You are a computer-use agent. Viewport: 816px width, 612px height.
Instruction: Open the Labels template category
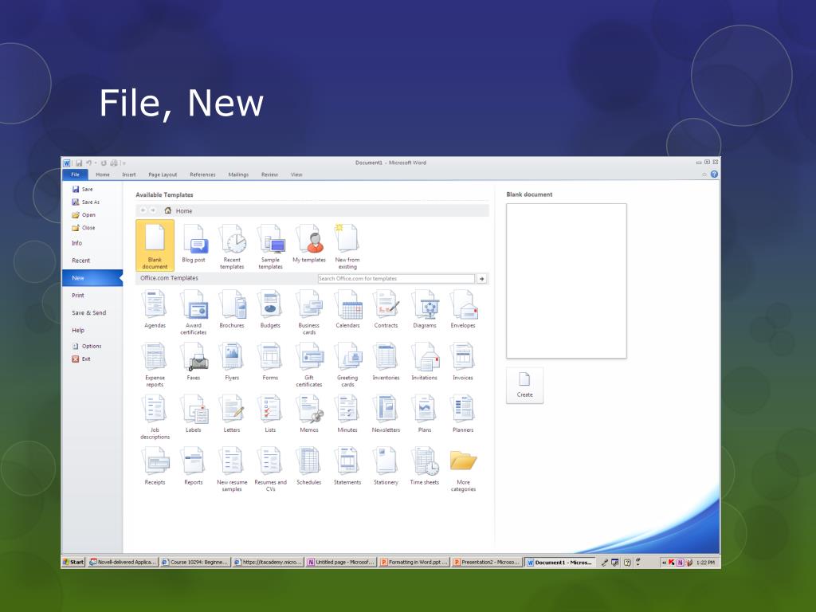pyautogui.click(x=194, y=414)
